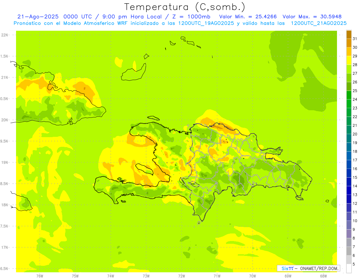Screen dimensions: 363x280
Task: Click the '73W' longitude label
Action: 146,276
